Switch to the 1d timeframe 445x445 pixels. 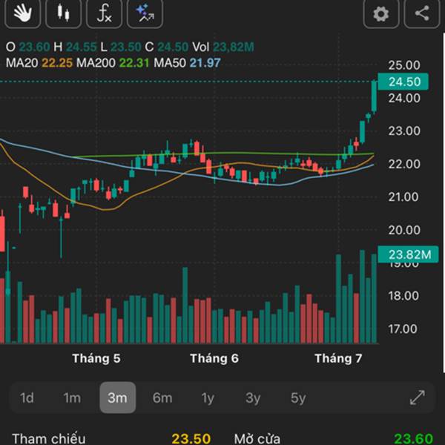27,398
